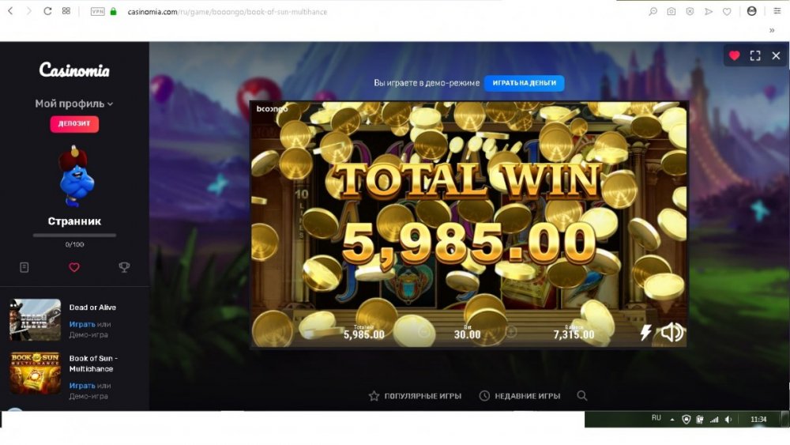Open the browser snapshot camera icon
This screenshot has height=445, width=790.
(x=671, y=11)
